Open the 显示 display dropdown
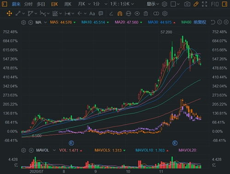230x174 pixels. pos(153,4)
